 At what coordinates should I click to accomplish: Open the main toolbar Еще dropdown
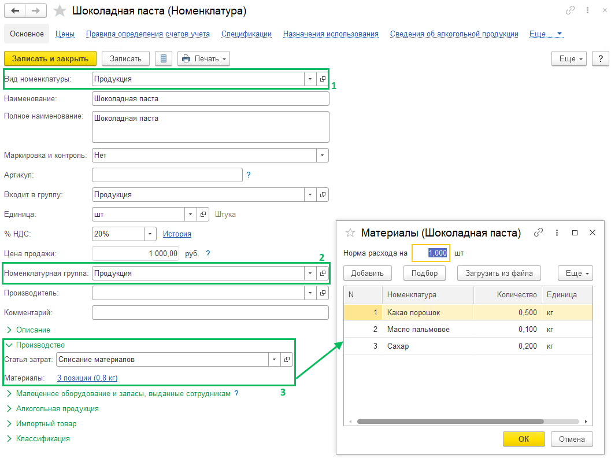coord(569,58)
